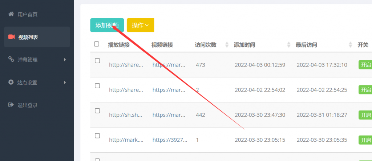Click the logout icon beside 退出登录
Screen dimensions: 372x161
(x=11, y=105)
